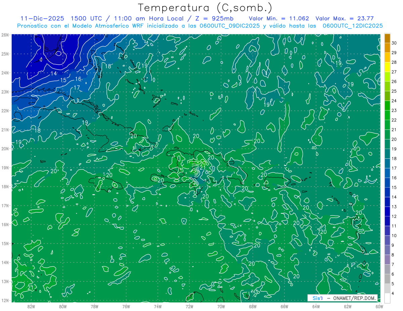403x311 pixels.
Task: Click the '74W' longitude axis label
Action: (158, 306)
